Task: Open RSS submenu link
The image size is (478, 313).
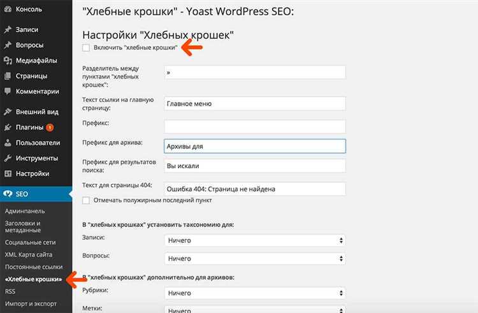Action: click(10, 291)
